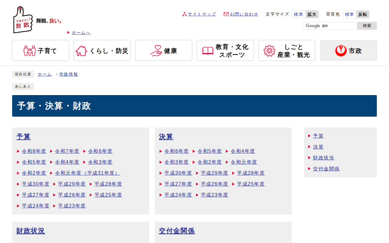The height and width of the screenshot is (243, 389).
Task: Open 令和5年度 link under 予算
Action: coord(34,162)
